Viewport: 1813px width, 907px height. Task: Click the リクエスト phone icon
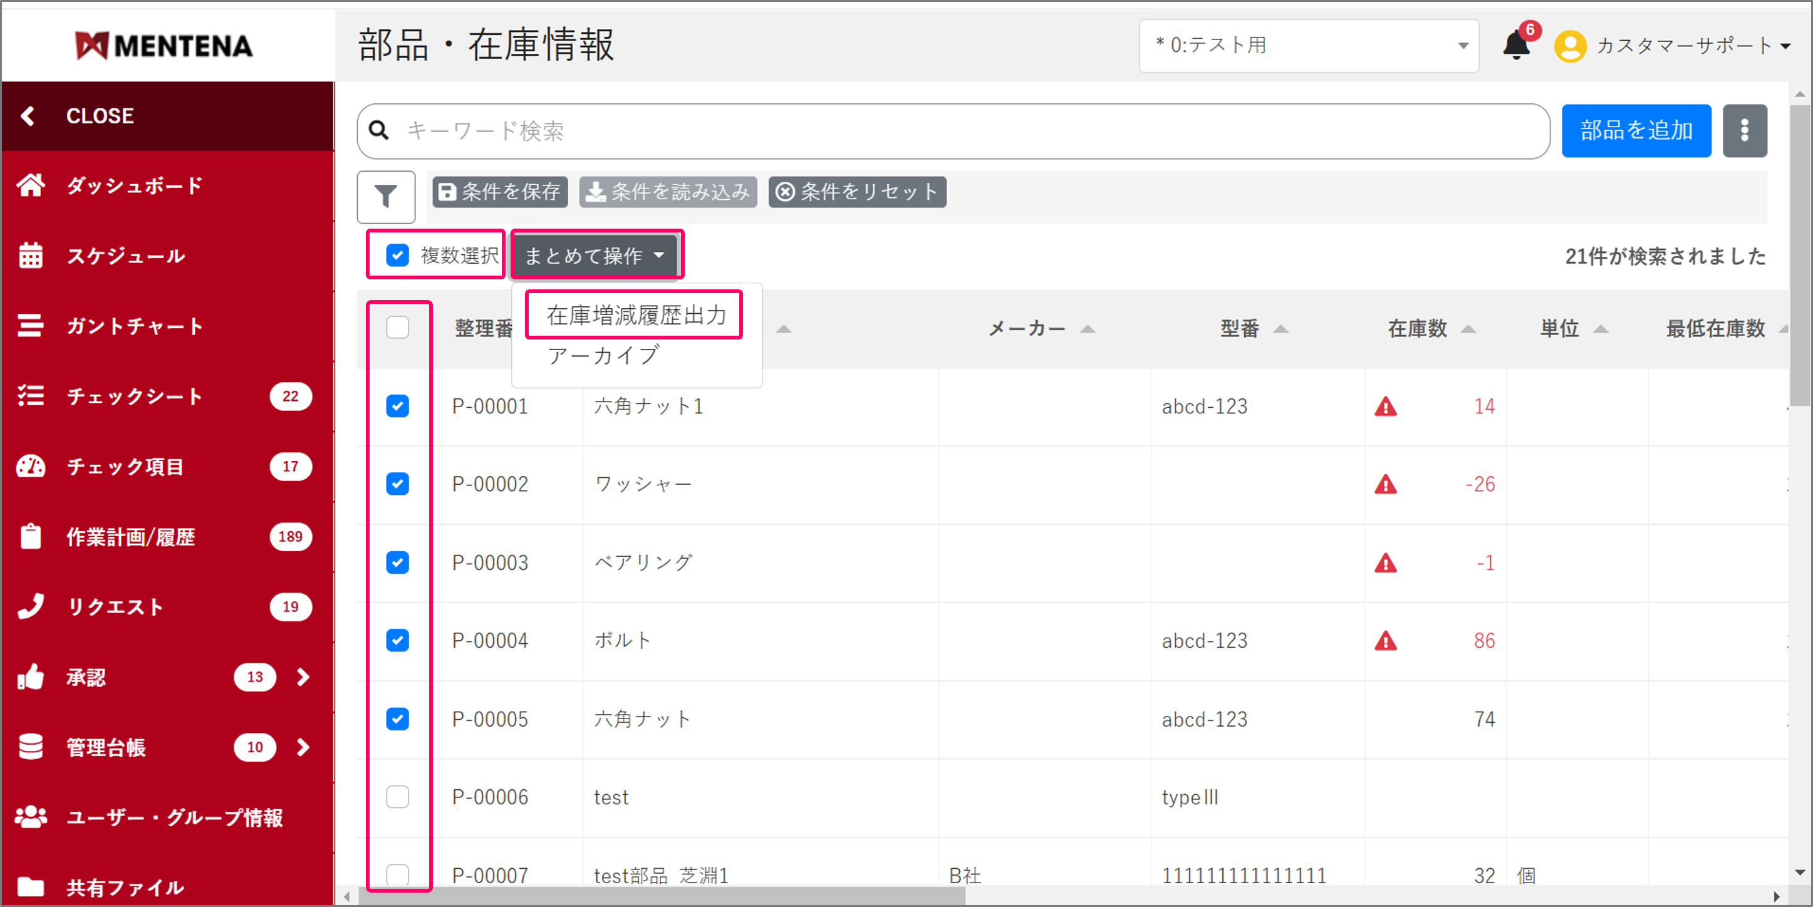point(31,606)
